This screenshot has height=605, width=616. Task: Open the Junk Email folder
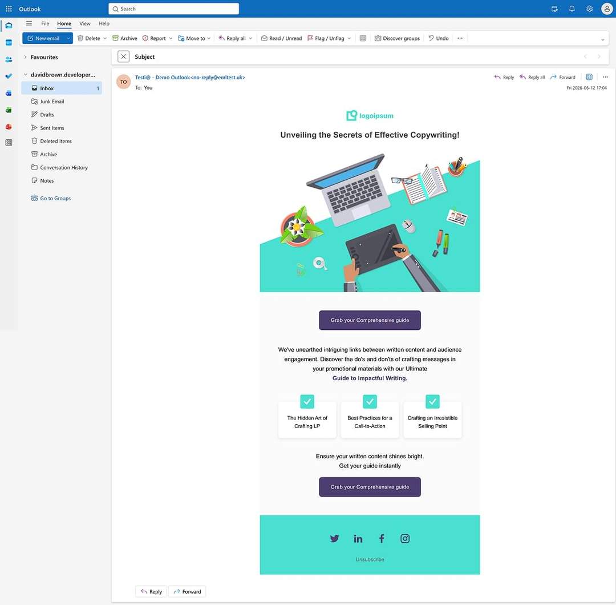point(61,102)
